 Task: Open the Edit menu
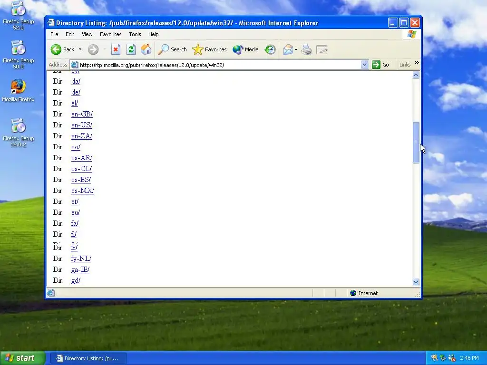(x=70, y=34)
